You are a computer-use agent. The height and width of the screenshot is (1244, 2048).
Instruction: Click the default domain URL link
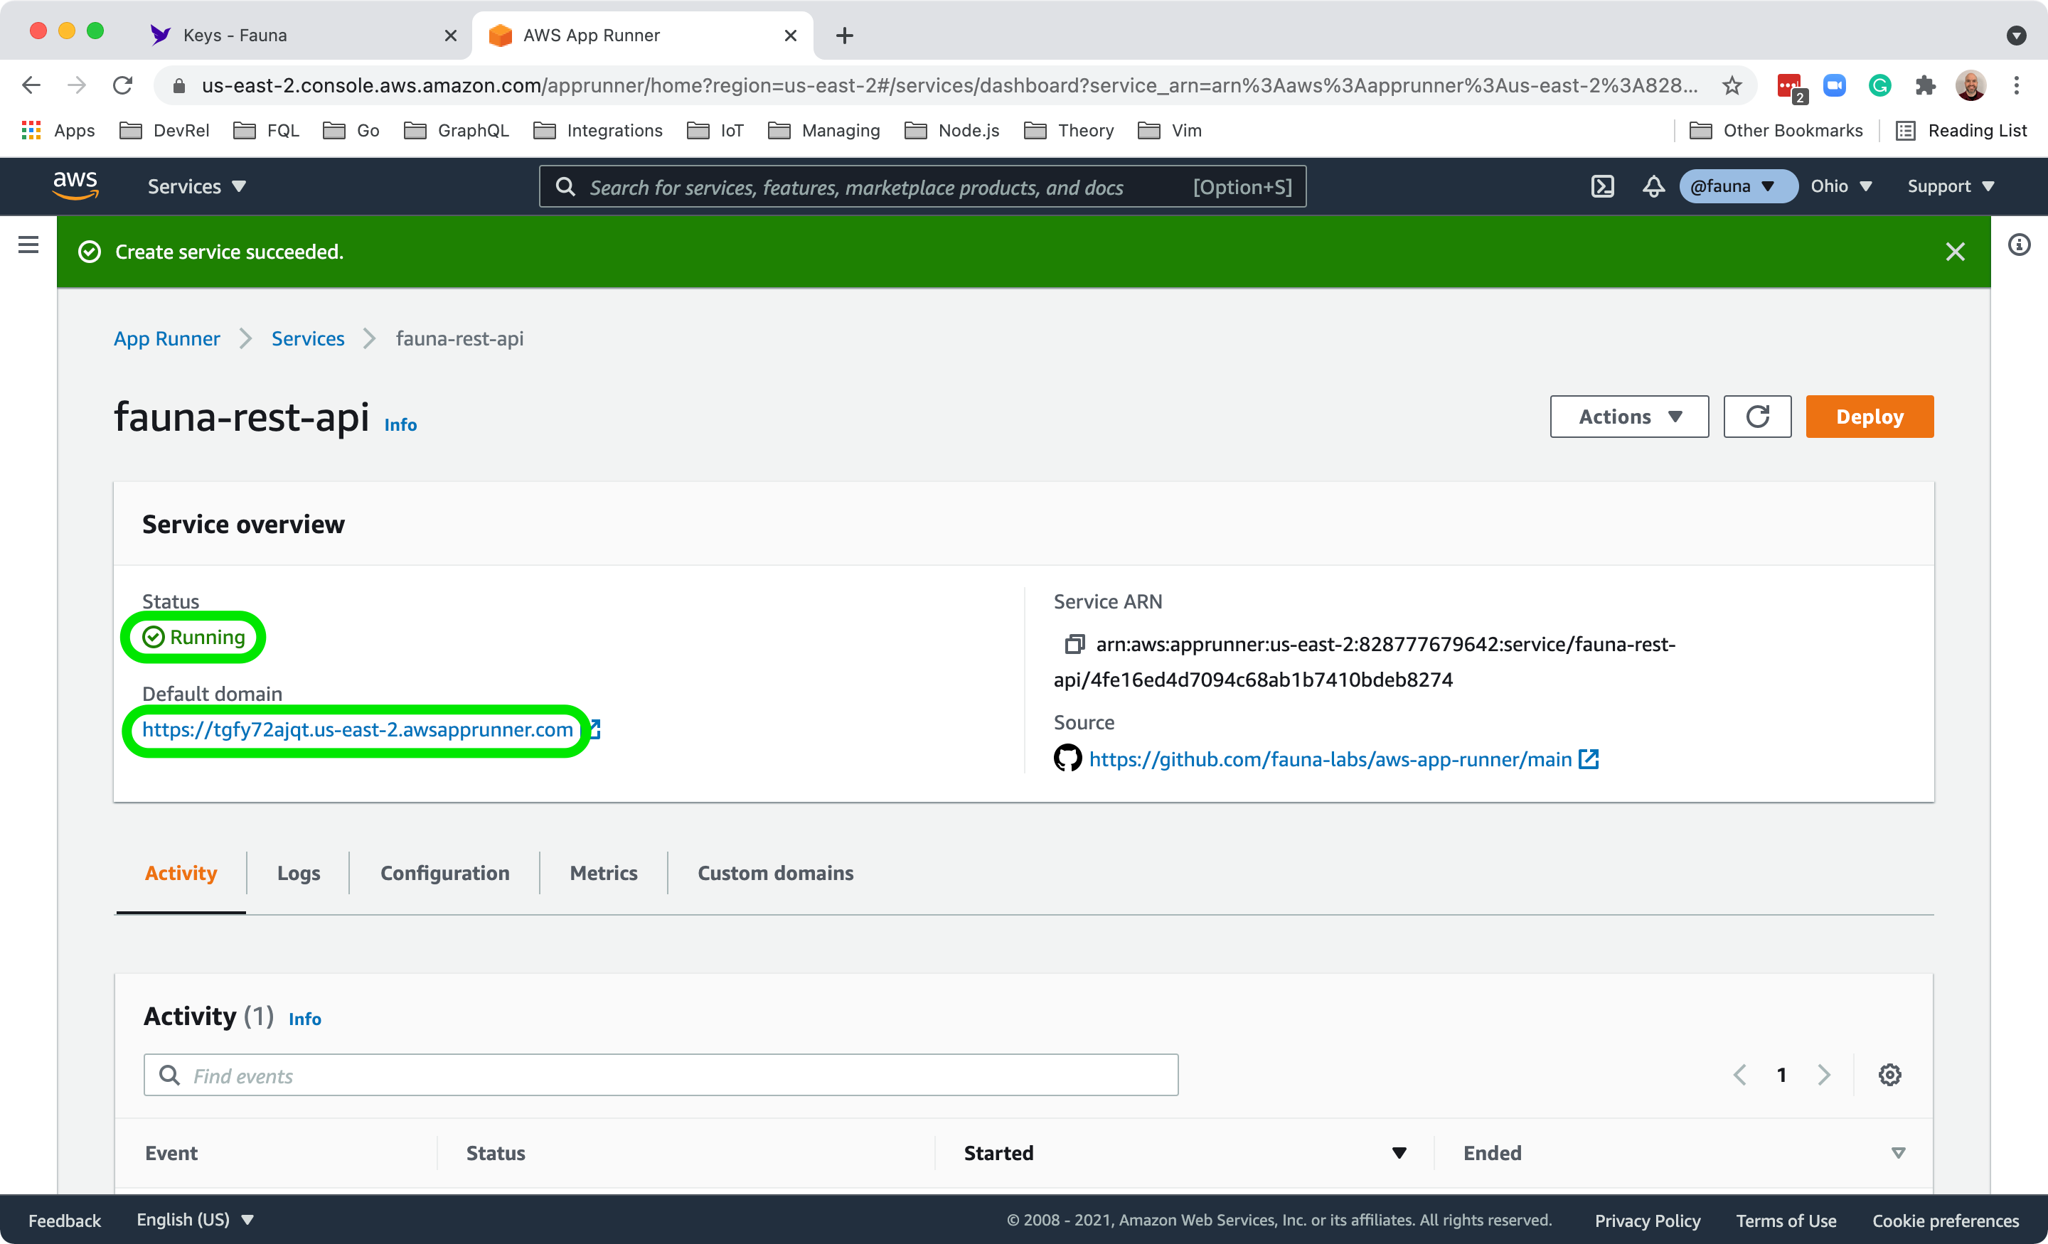[x=358, y=729]
